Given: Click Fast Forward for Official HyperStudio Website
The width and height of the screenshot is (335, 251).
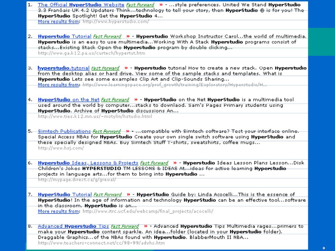Looking at the screenshot, I should coord(140,5).
